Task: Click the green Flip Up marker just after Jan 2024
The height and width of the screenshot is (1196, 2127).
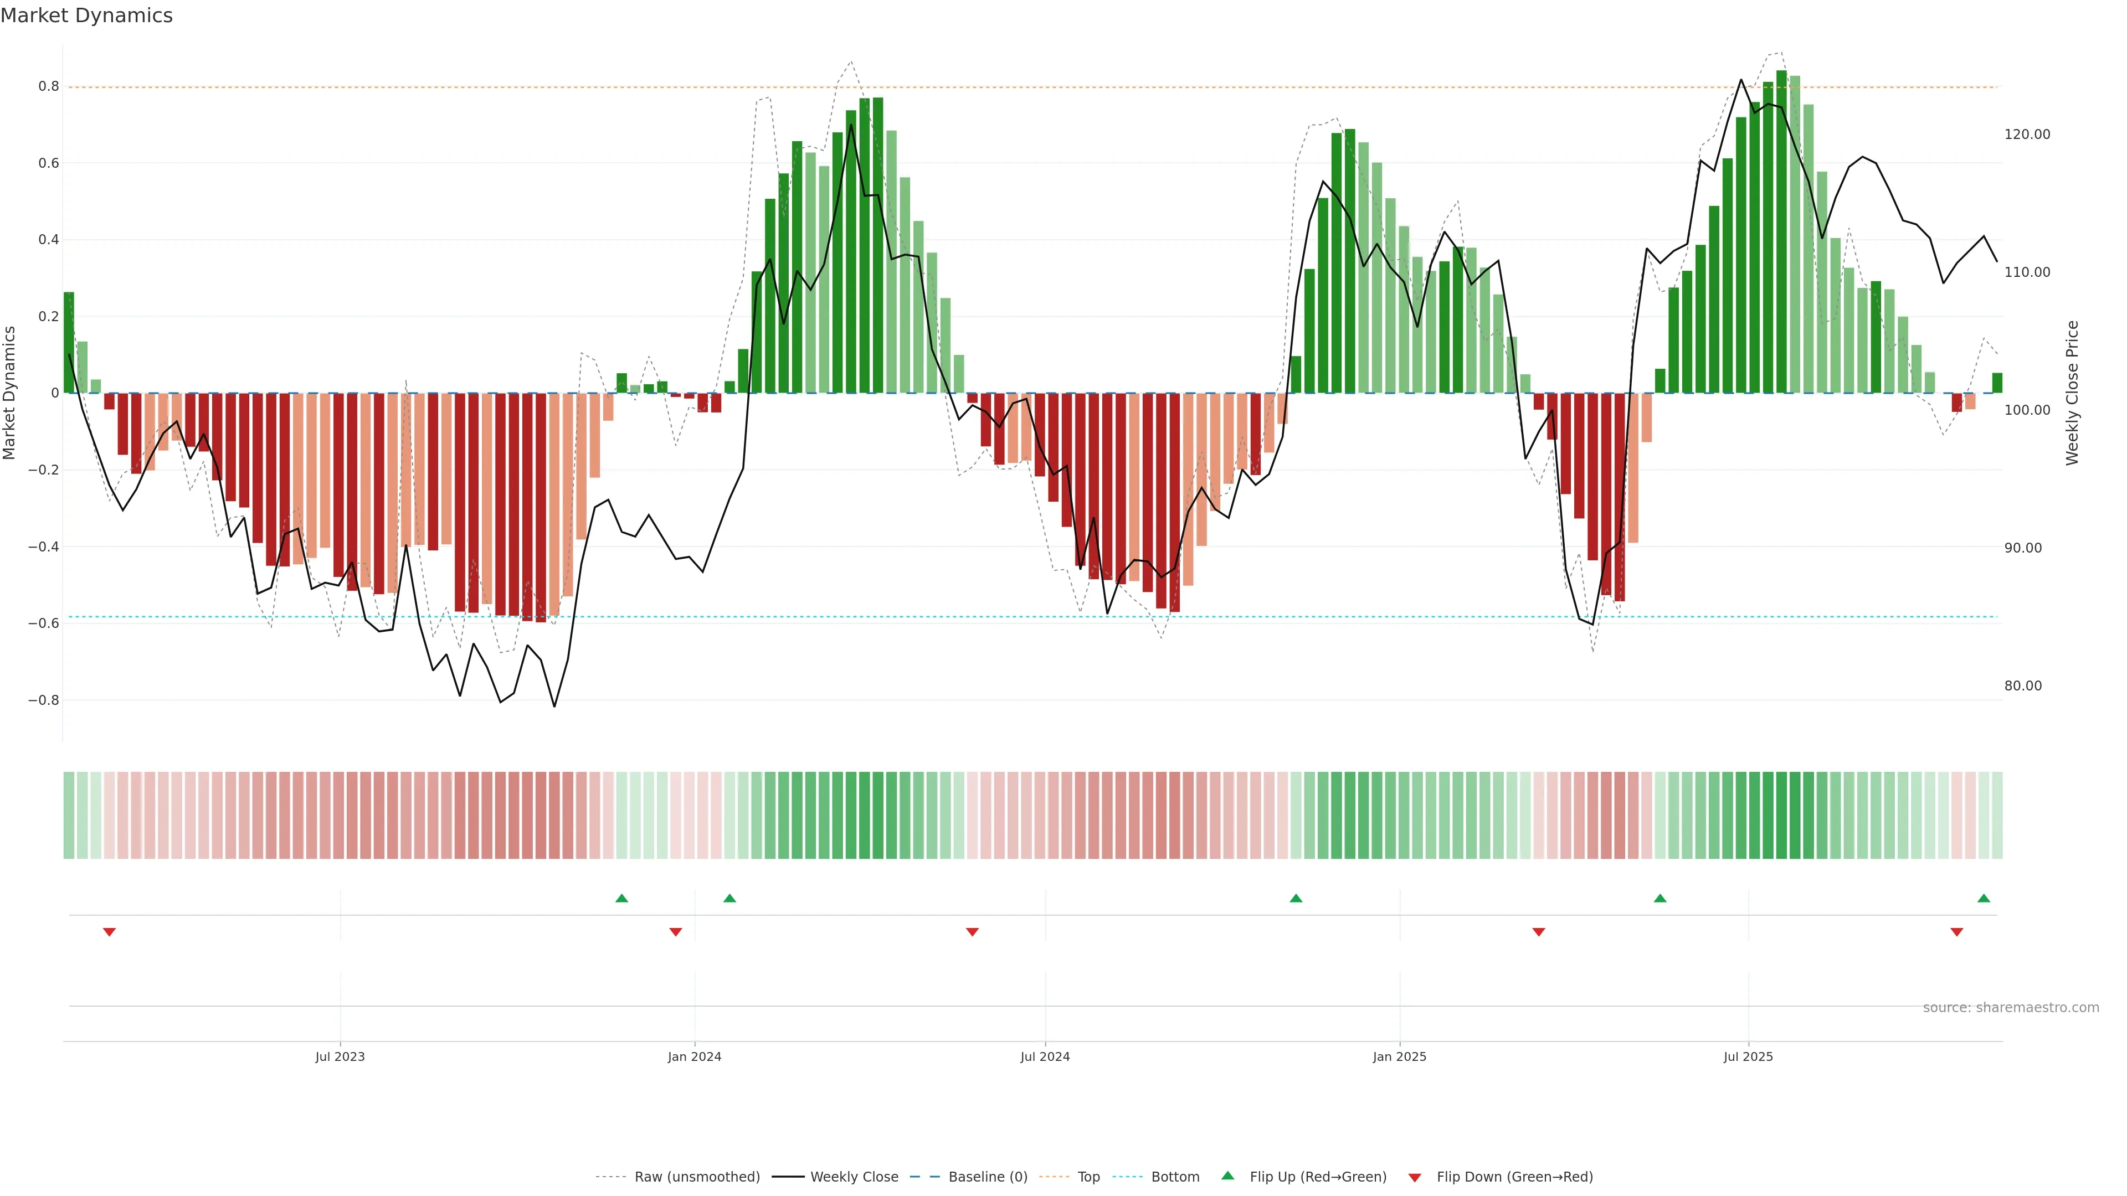Action: 729,898
